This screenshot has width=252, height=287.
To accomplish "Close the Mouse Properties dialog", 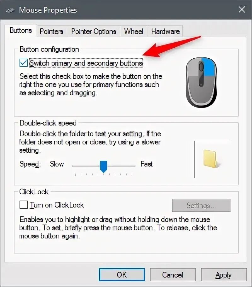I will [x=242, y=9].
